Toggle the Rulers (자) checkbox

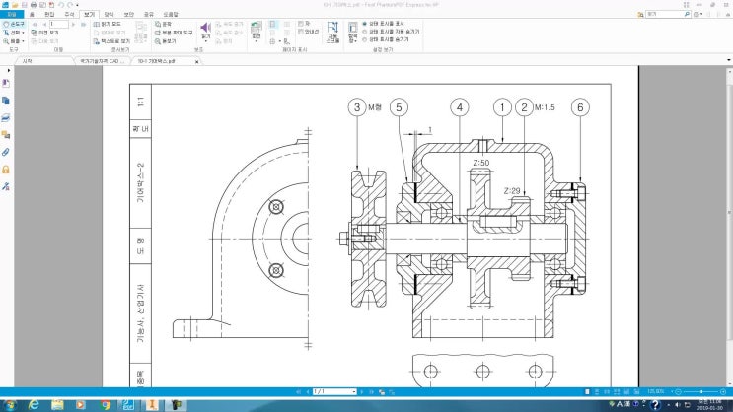click(x=301, y=24)
